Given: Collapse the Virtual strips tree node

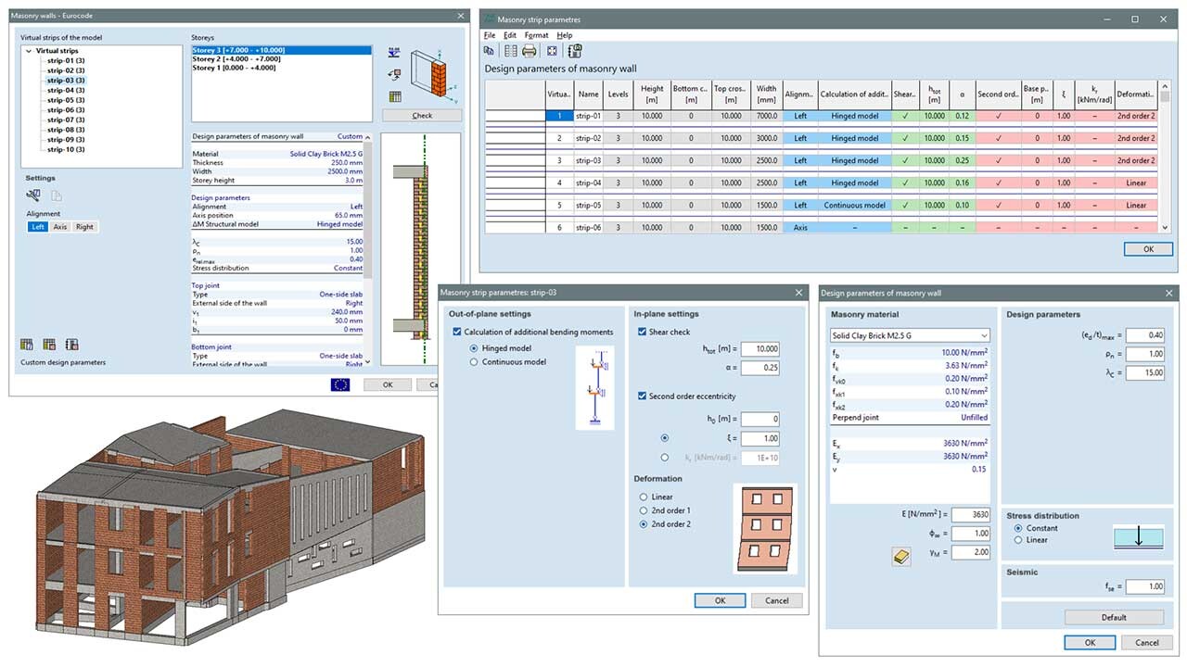Looking at the screenshot, I should coord(30,51).
